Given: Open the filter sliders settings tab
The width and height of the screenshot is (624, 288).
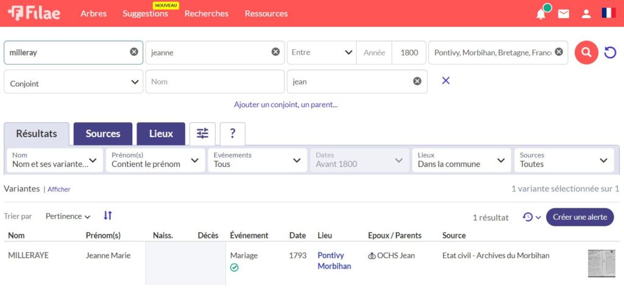Looking at the screenshot, I should (202, 133).
